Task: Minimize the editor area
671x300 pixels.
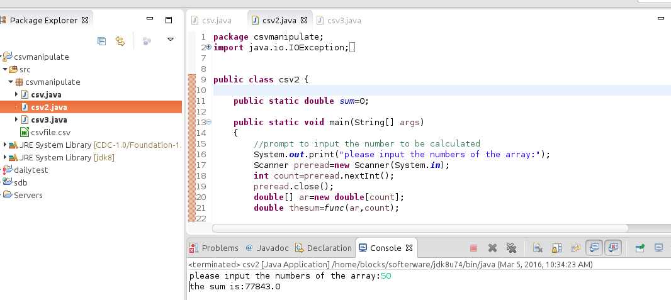Action: click(661, 18)
